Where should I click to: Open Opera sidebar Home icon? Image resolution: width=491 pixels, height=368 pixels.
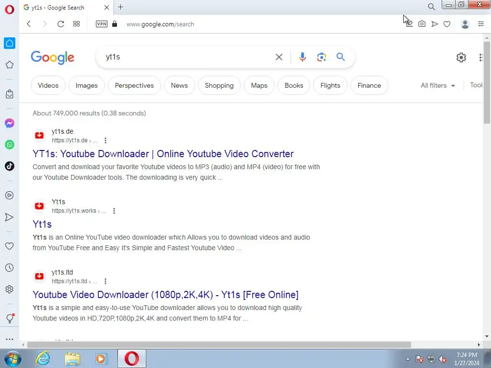tap(10, 43)
